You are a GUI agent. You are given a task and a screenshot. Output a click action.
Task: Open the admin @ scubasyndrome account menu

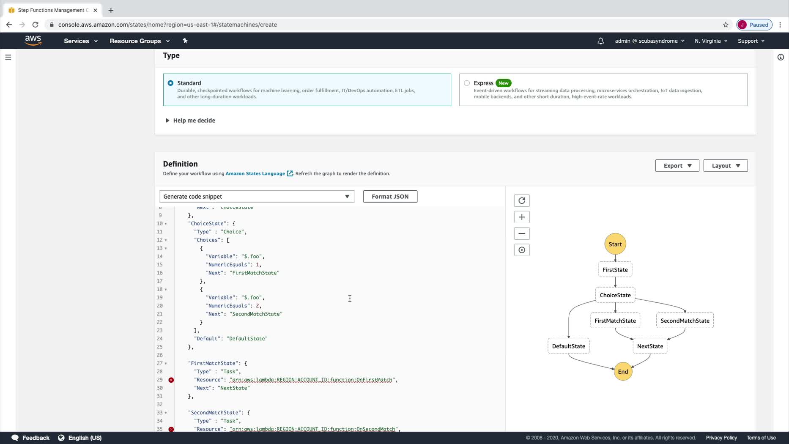coord(649,41)
